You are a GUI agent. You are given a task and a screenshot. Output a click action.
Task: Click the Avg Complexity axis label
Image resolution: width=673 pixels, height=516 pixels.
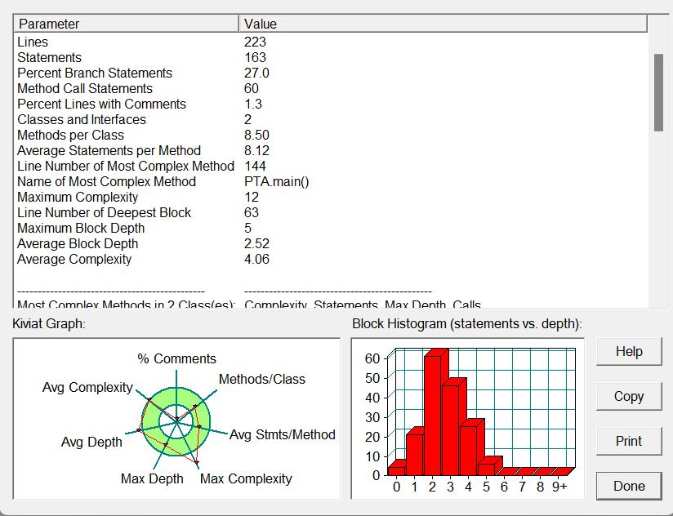tap(87, 387)
